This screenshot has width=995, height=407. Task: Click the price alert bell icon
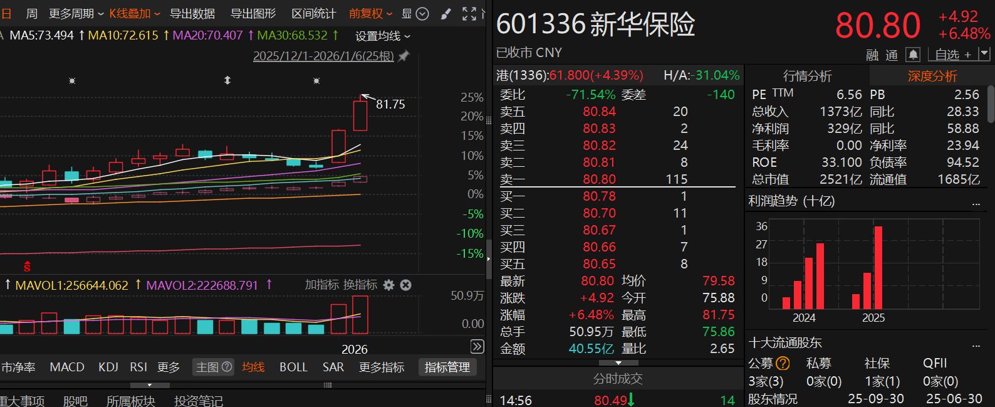click(913, 55)
